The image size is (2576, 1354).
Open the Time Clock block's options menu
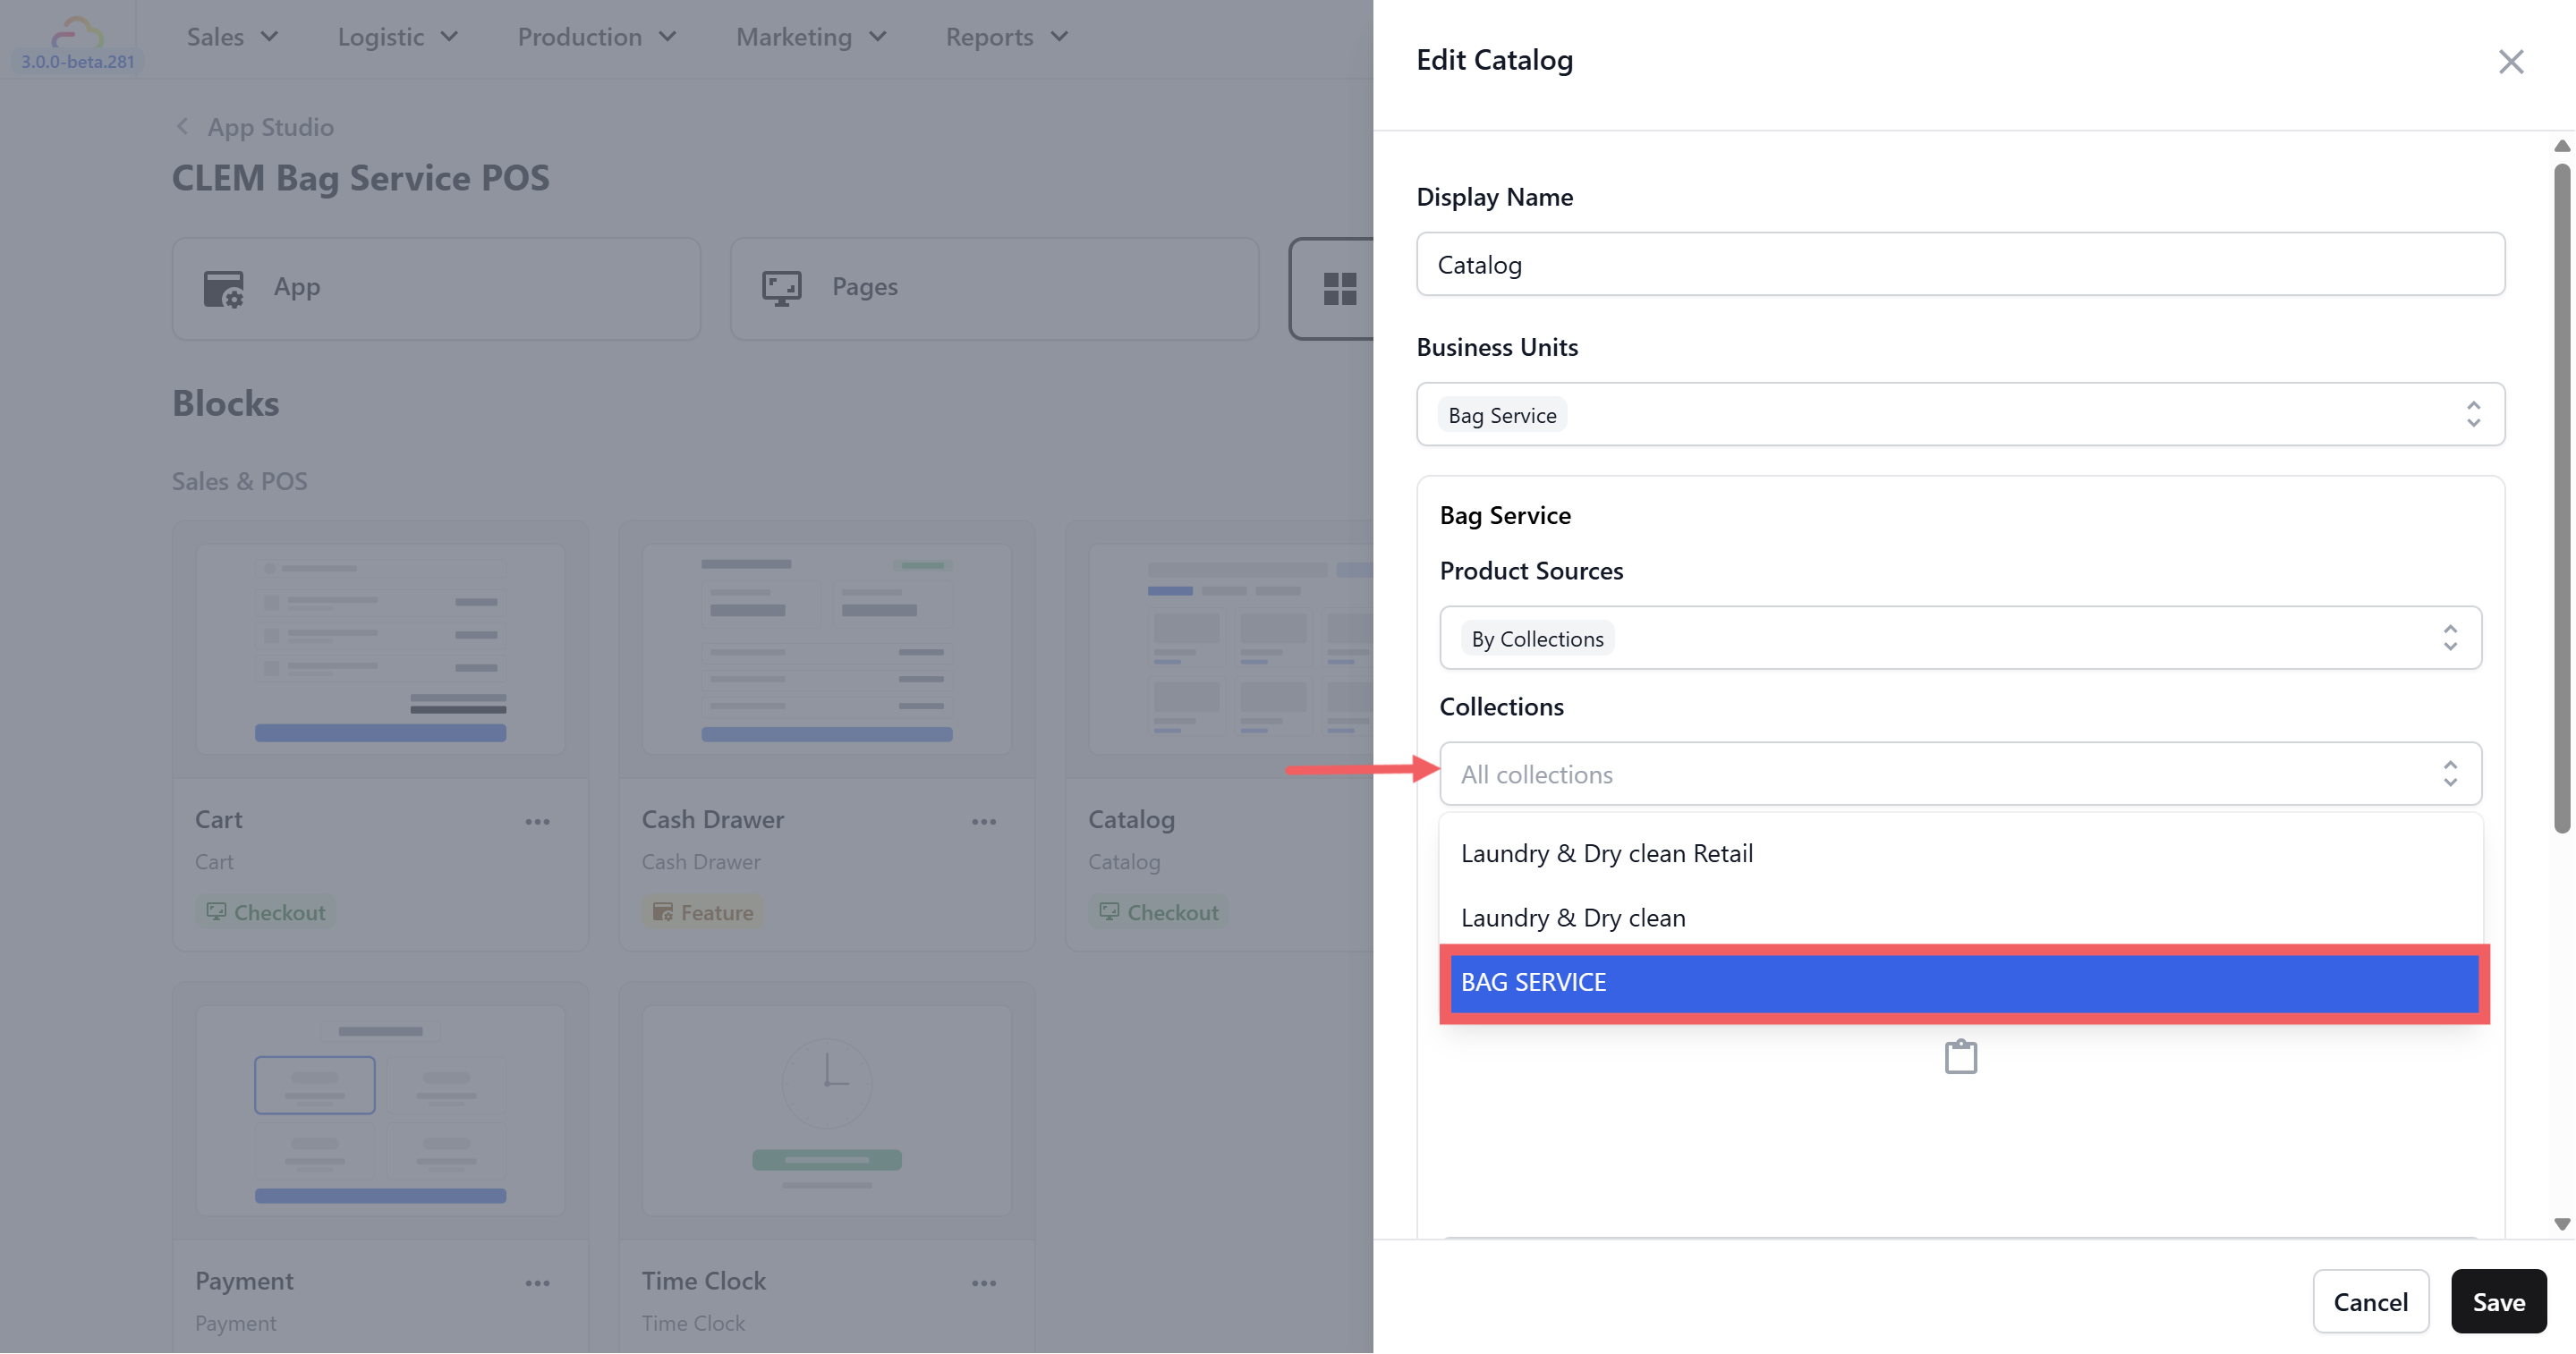[983, 1283]
